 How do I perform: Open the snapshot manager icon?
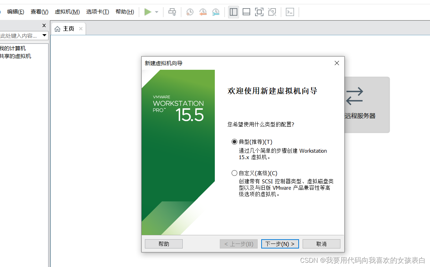coord(216,12)
